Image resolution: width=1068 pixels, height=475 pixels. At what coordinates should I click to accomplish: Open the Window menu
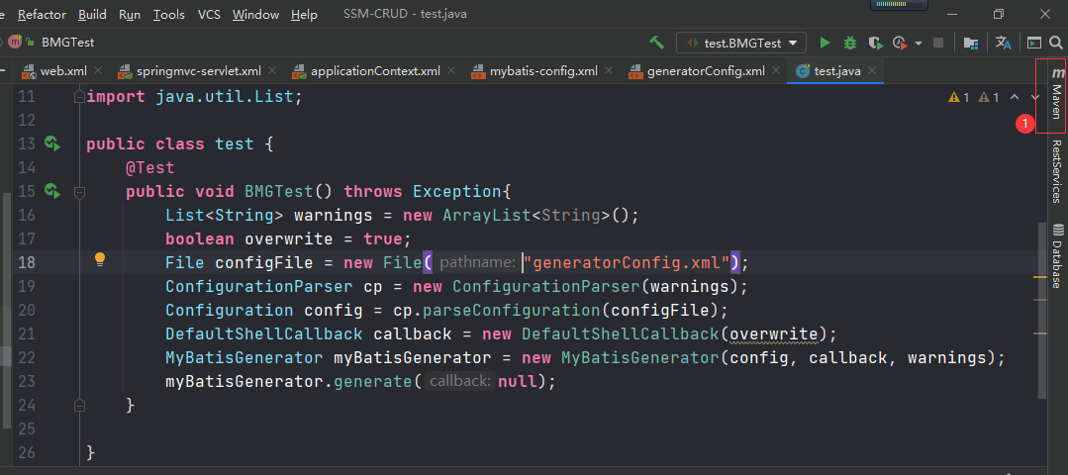coord(255,14)
